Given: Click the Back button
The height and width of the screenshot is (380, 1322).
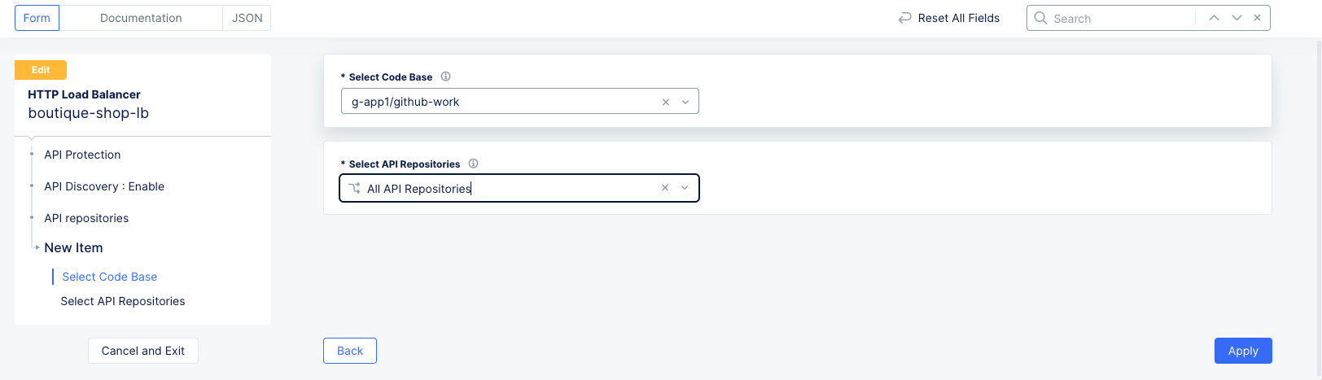Looking at the screenshot, I should point(350,351).
